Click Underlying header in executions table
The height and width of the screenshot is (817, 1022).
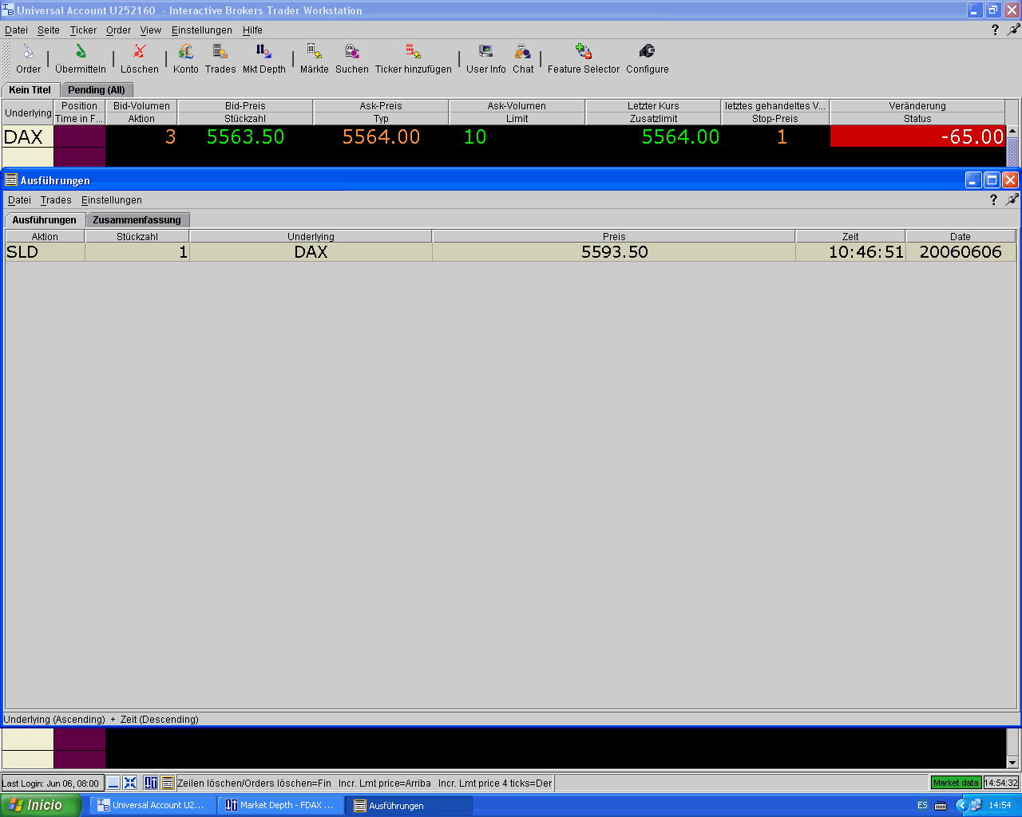click(311, 237)
